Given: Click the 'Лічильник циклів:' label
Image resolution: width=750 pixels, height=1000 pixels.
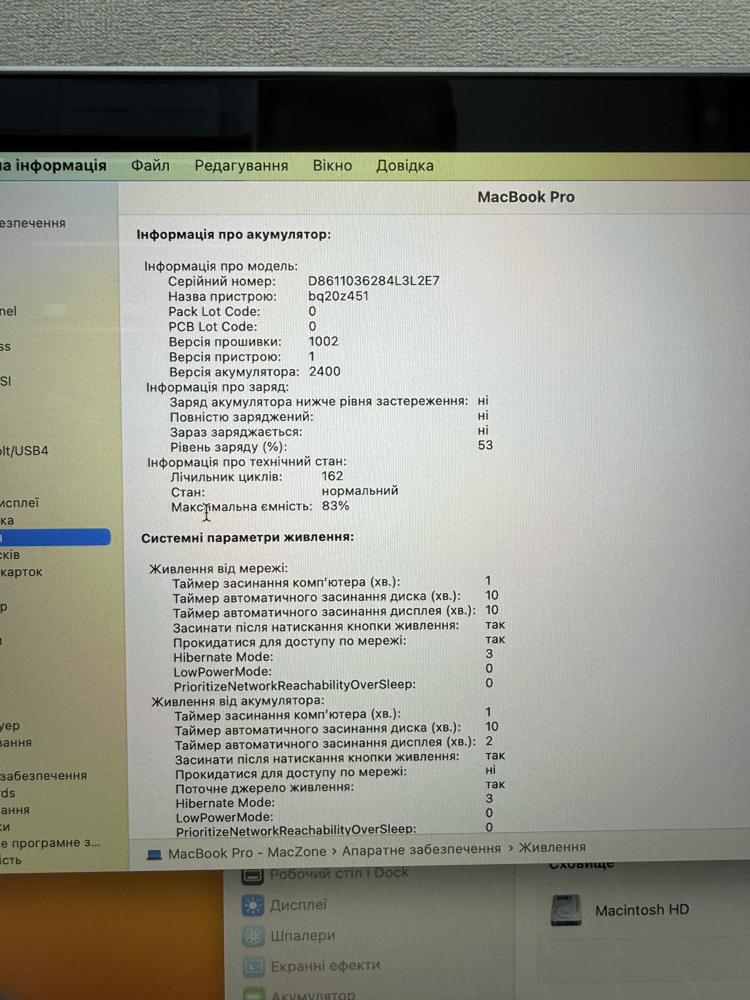Looking at the screenshot, I should pyautogui.click(x=227, y=477).
